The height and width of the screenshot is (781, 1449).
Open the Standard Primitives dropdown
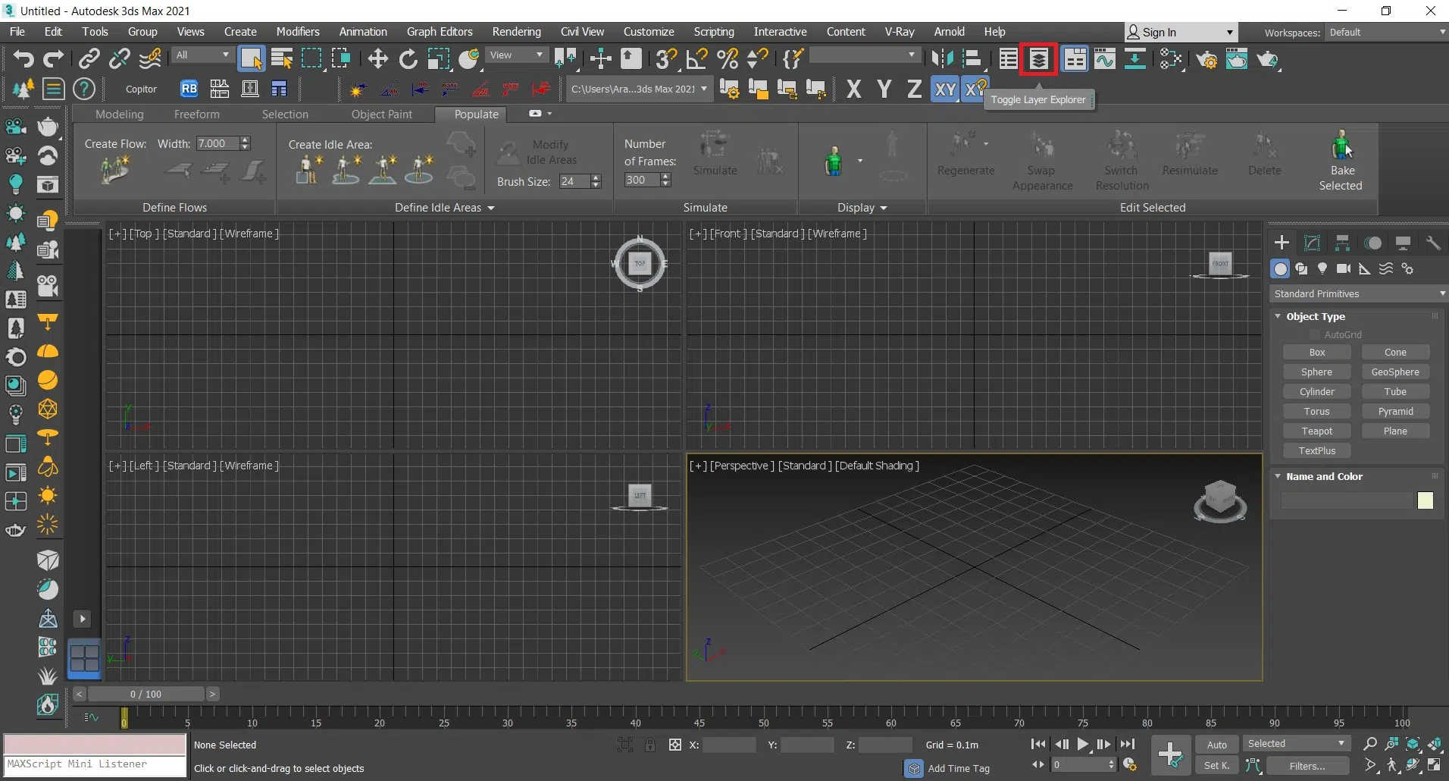coord(1357,293)
